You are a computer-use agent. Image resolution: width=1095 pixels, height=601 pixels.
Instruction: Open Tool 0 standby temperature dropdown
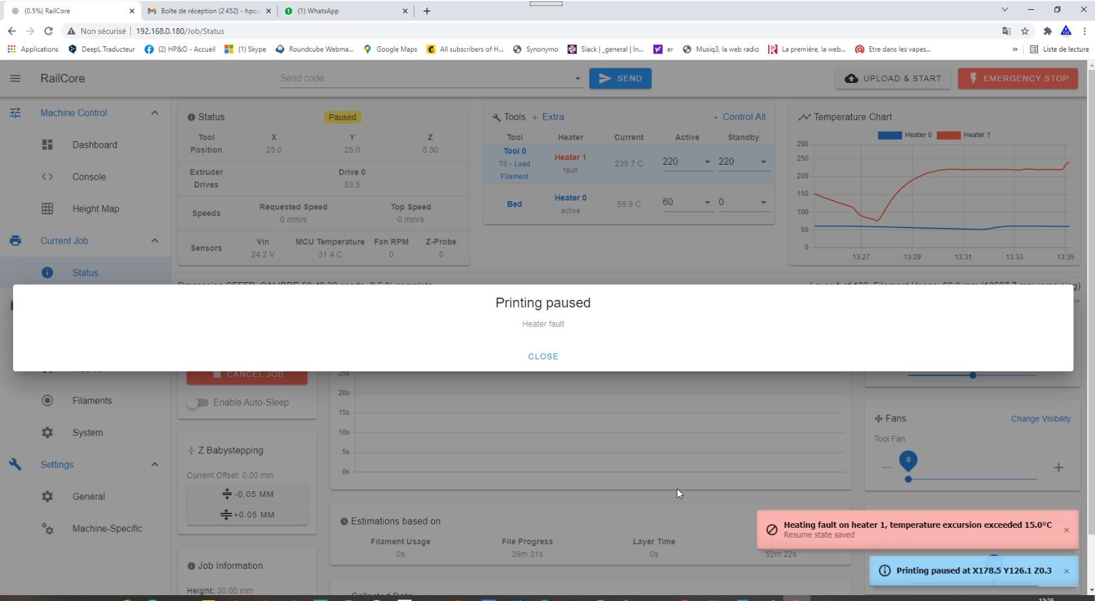763,162
